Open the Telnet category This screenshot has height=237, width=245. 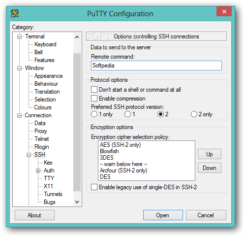42,139
